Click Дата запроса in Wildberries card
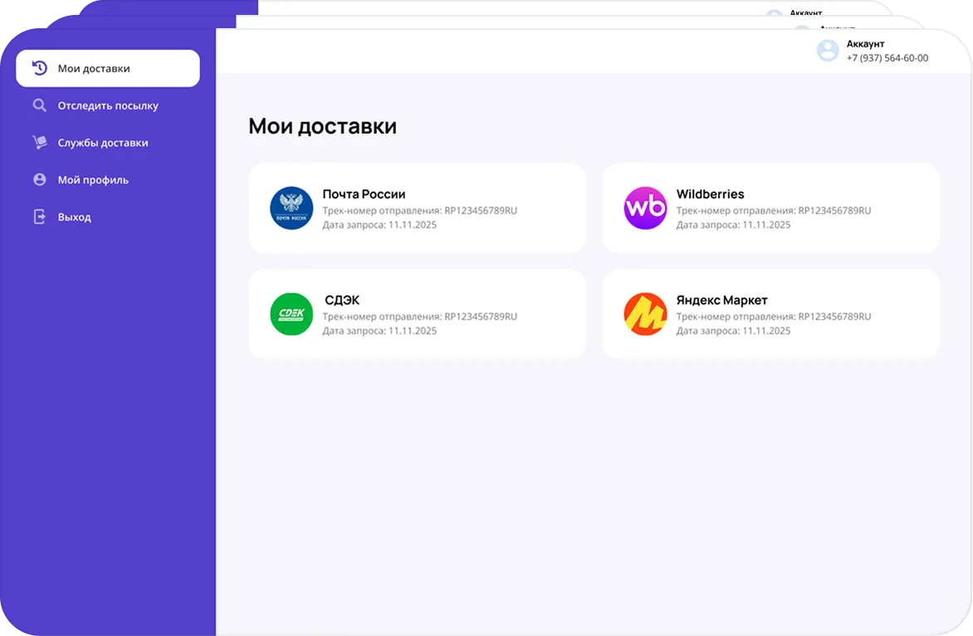This screenshot has height=636, width=973. point(733,225)
